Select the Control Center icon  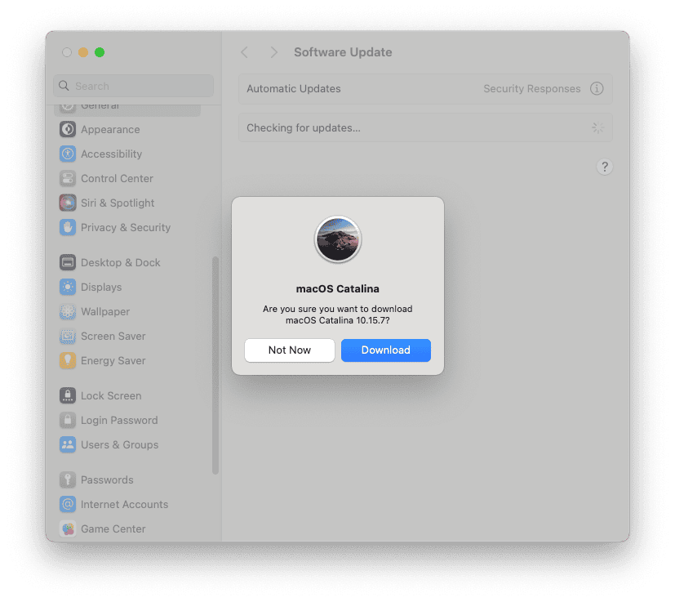[x=68, y=178]
